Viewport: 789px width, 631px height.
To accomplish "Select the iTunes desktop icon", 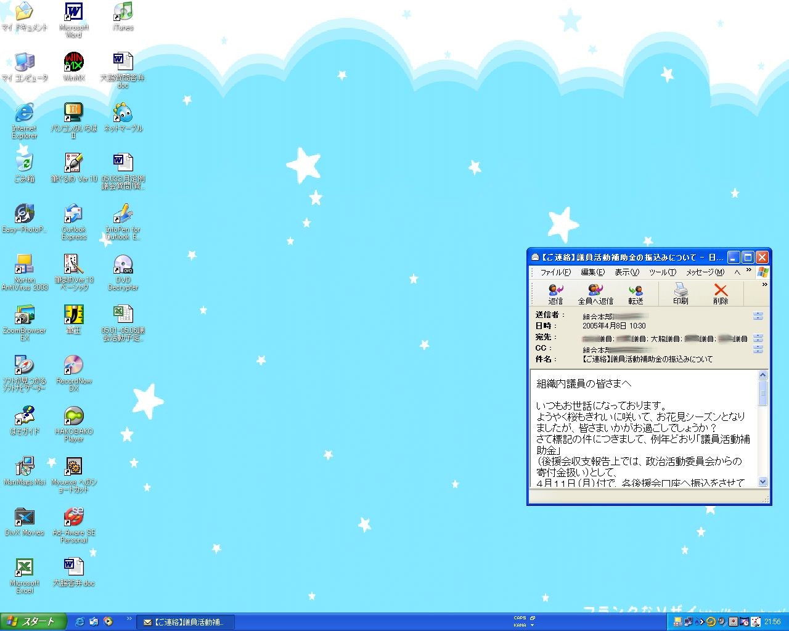I will 123,14.
